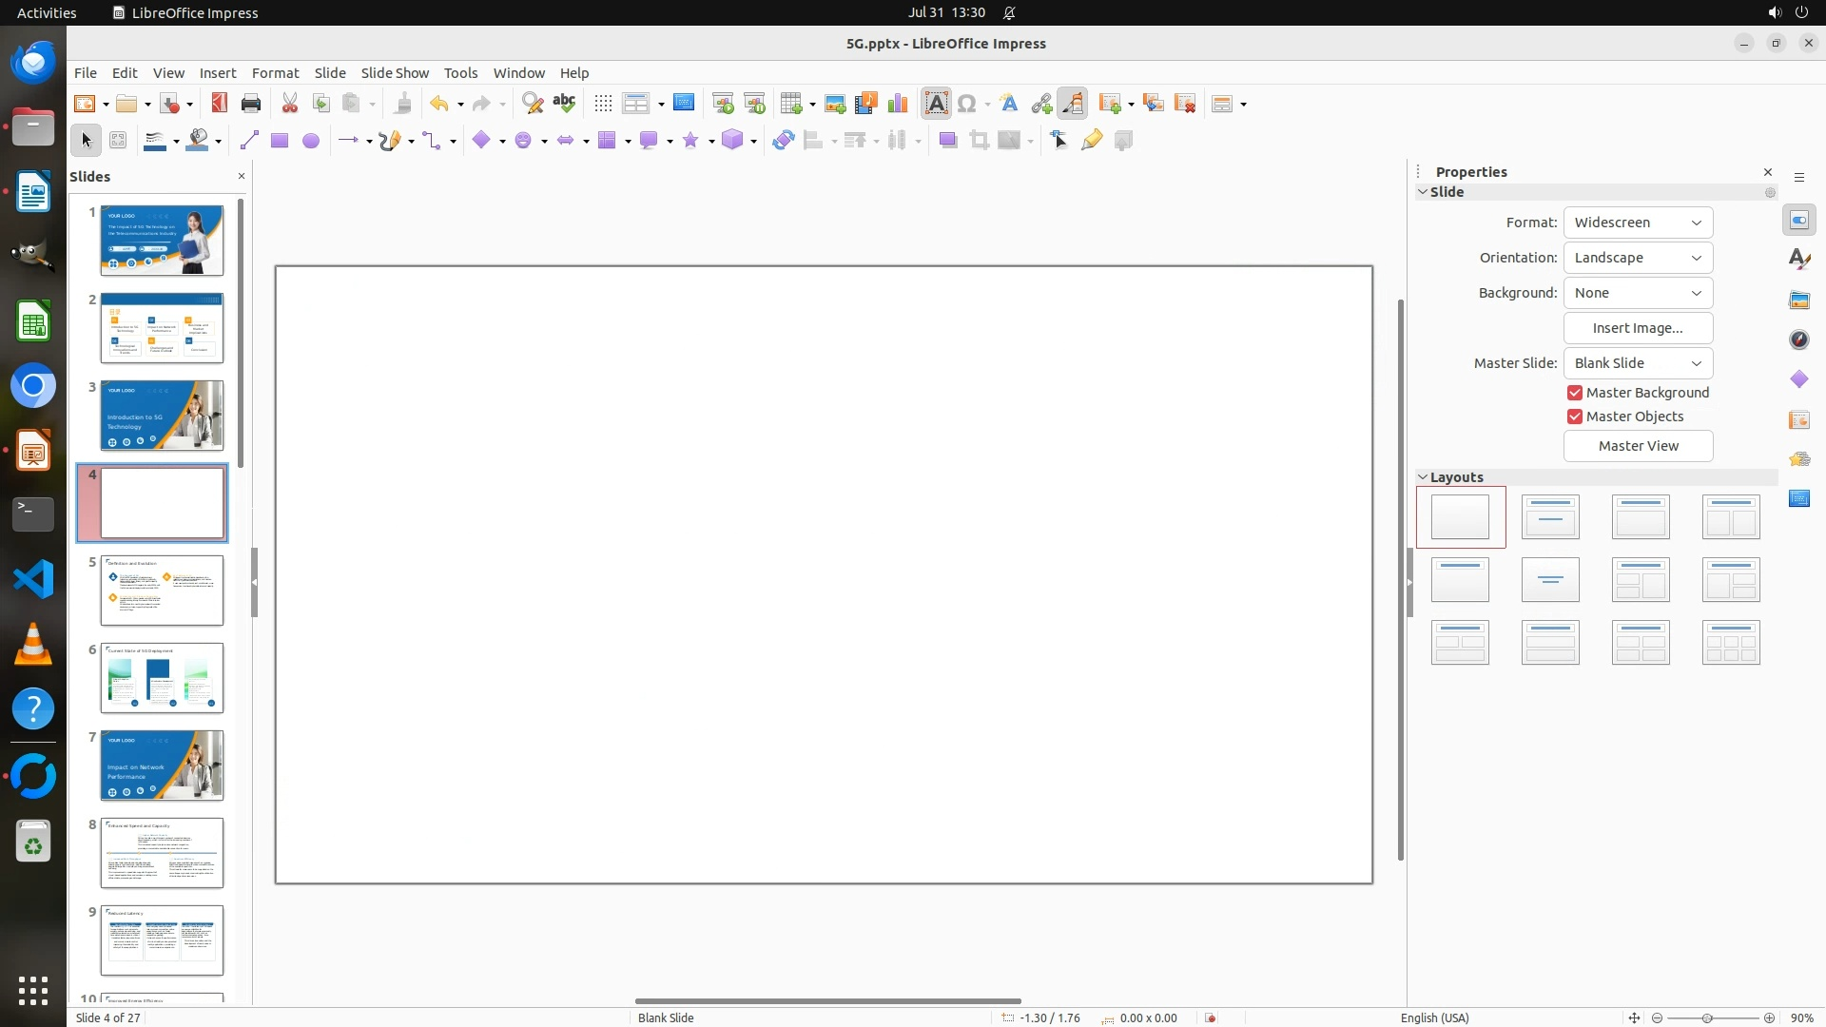This screenshot has height=1027, width=1826.
Task: Select the Ellipse drawing tool
Action: [311, 141]
